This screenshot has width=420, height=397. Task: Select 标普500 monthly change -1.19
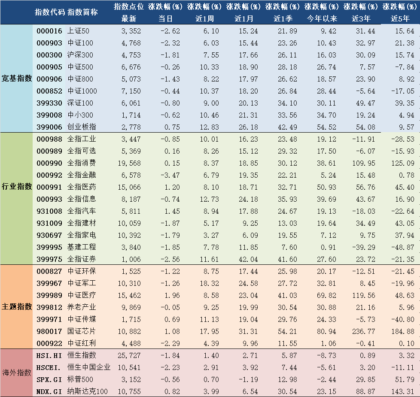(248, 379)
